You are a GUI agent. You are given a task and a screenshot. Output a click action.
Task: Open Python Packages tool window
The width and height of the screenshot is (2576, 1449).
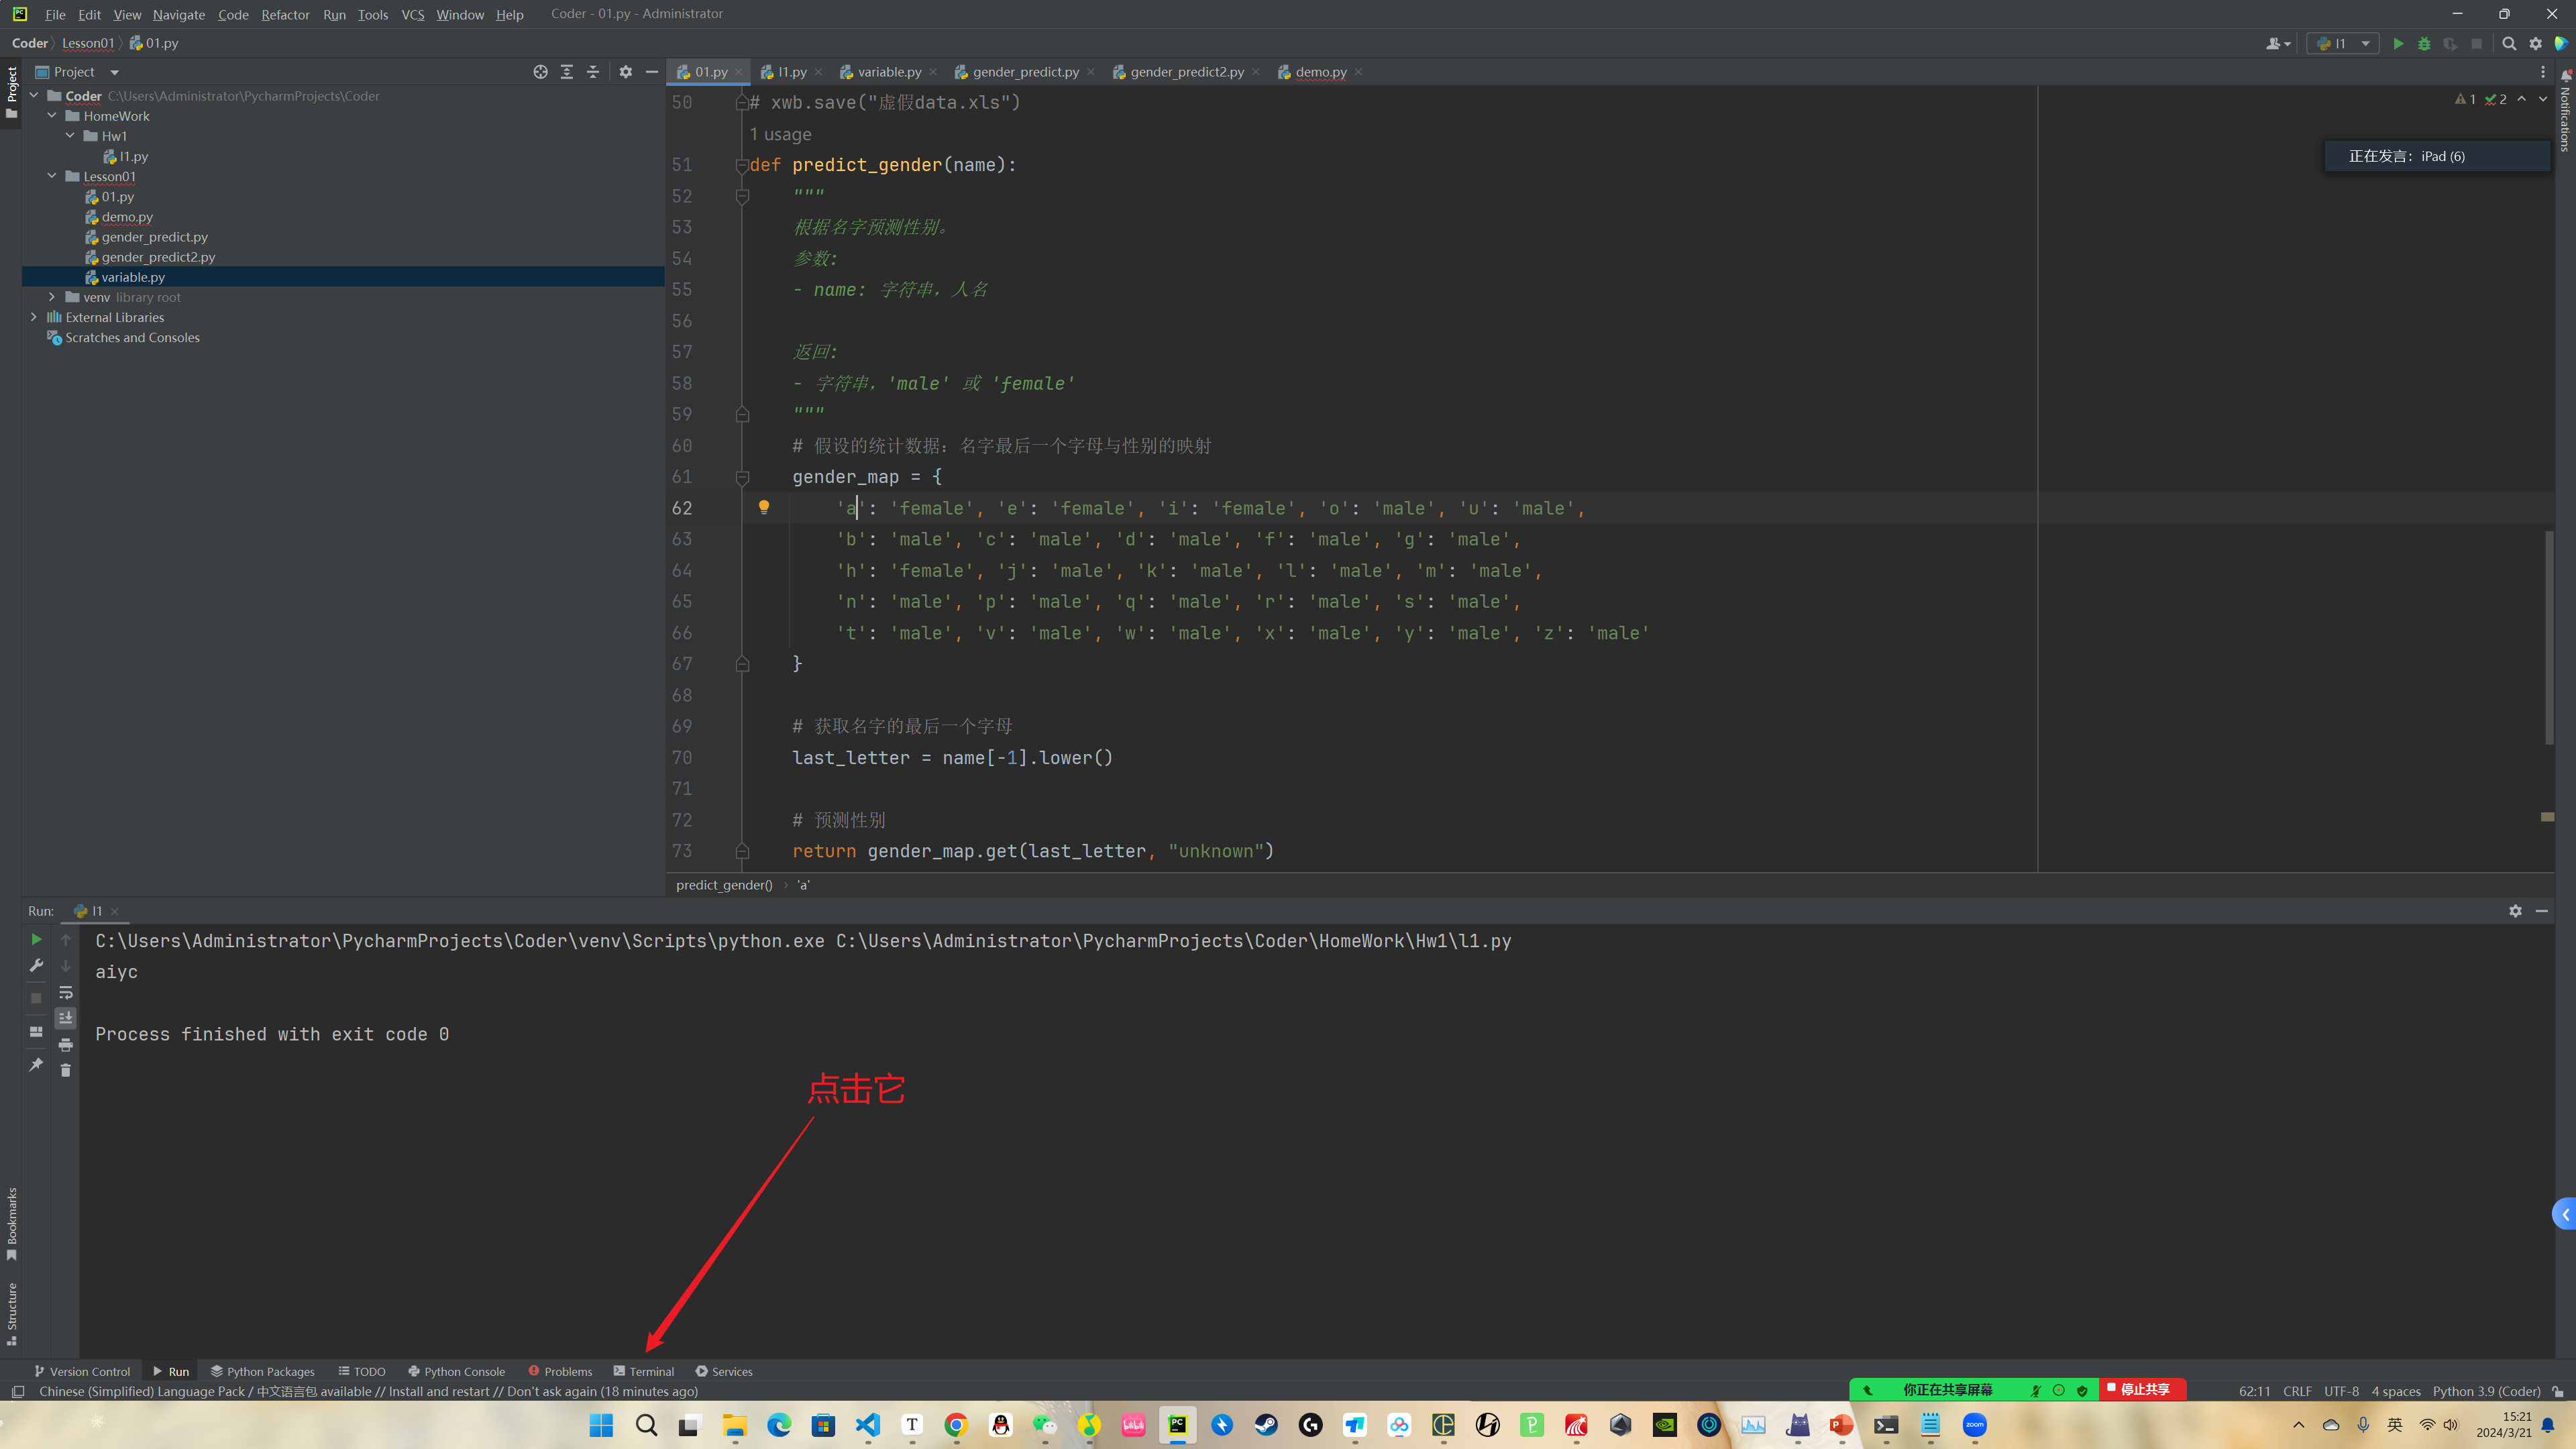[262, 1371]
